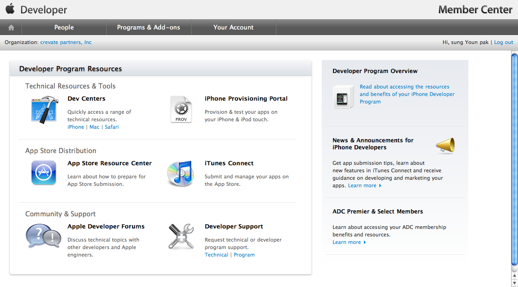Click the App Store Distribution heading

tap(61, 151)
